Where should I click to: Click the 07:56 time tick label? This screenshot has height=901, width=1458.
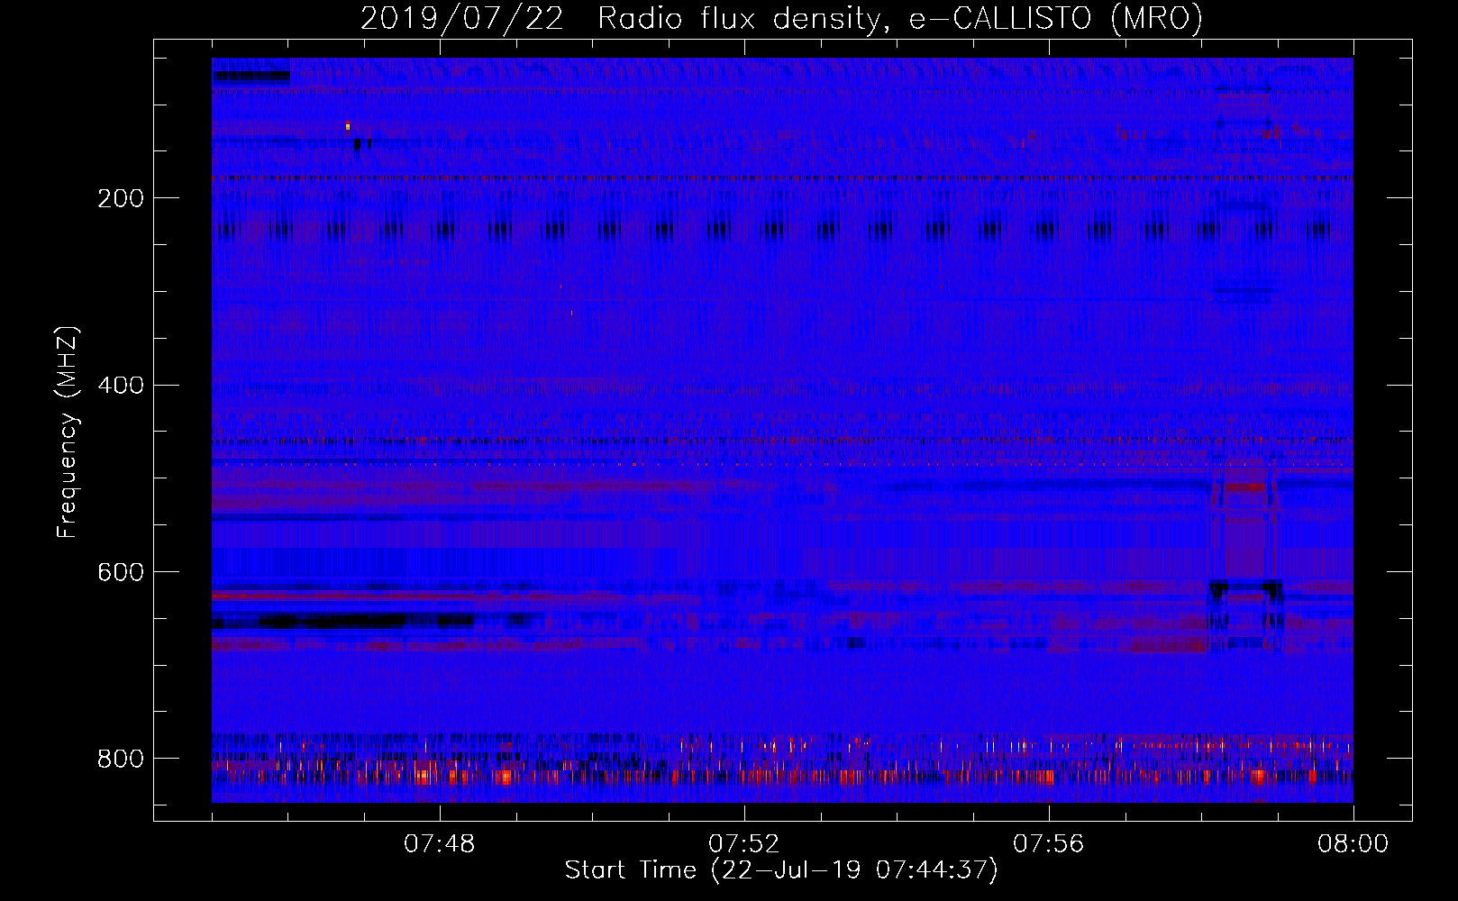(x=1049, y=844)
